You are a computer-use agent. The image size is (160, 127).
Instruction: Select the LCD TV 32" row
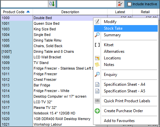pos(47,102)
